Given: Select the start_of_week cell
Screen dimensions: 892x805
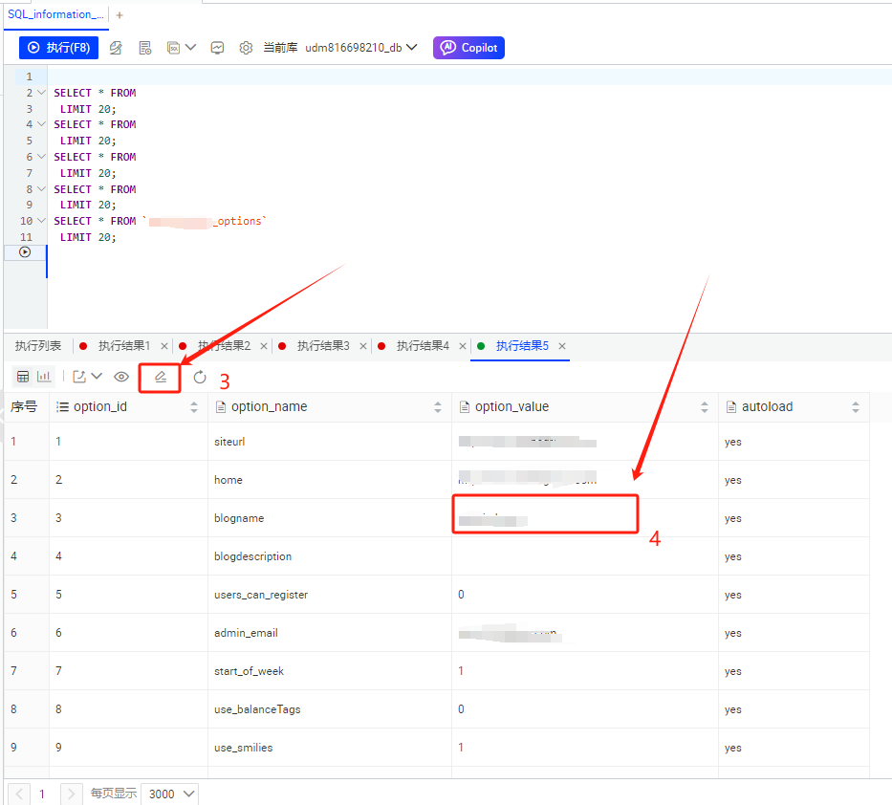Looking at the screenshot, I should (x=330, y=671).
